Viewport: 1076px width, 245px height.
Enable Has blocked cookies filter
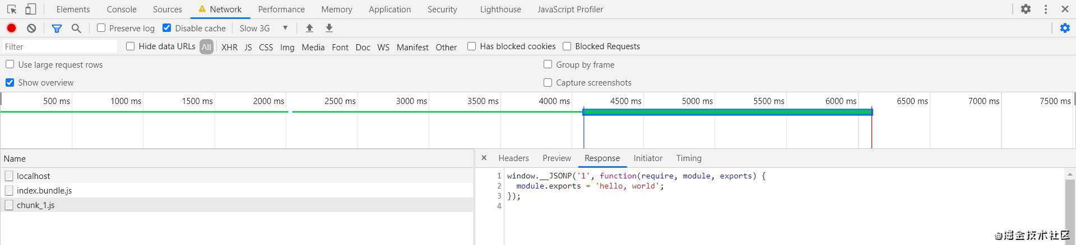point(472,46)
